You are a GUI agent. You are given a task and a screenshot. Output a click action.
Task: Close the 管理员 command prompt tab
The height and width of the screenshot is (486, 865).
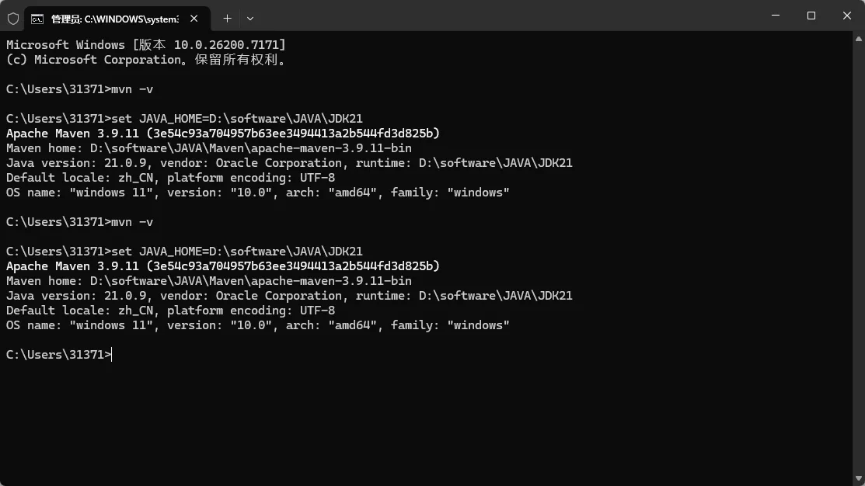tap(194, 18)
